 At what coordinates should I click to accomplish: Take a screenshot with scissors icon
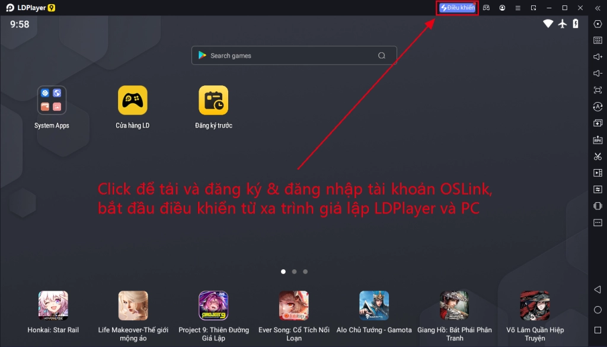point(598,157)
